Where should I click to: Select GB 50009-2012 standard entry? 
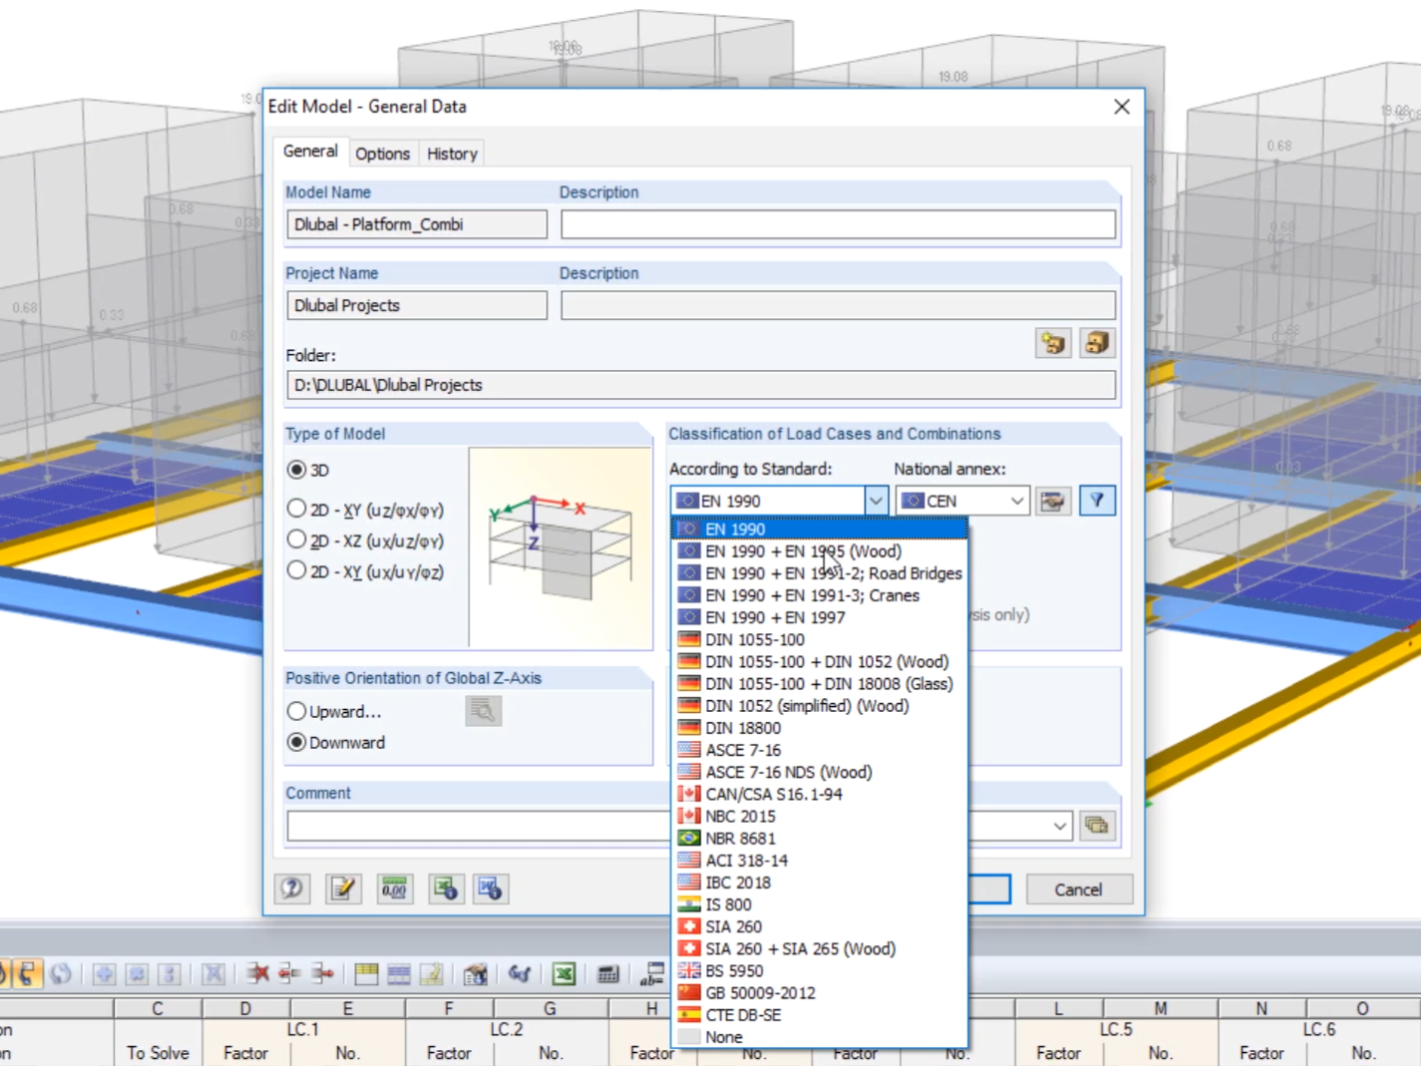point(820,992)
